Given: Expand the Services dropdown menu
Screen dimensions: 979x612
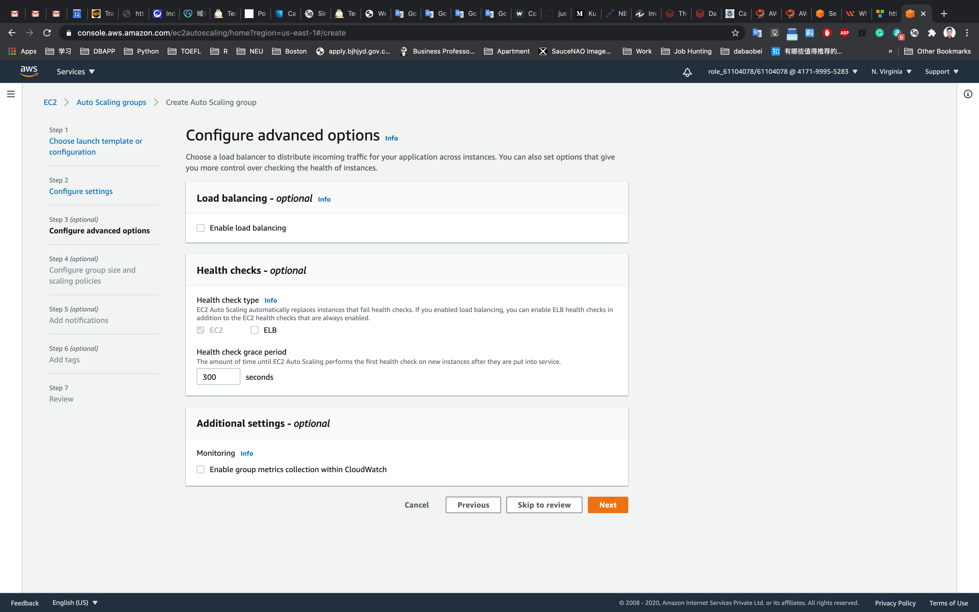Looking at the screenshot, I should [x=75, y=72].
